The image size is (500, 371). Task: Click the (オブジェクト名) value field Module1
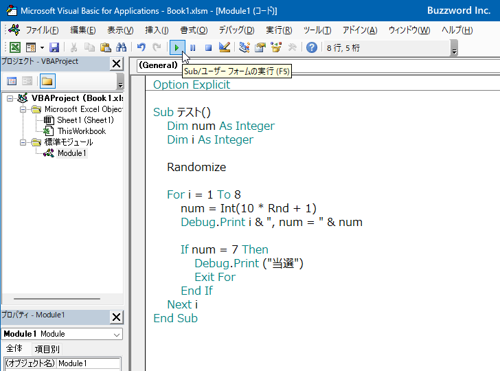[89, 363]
